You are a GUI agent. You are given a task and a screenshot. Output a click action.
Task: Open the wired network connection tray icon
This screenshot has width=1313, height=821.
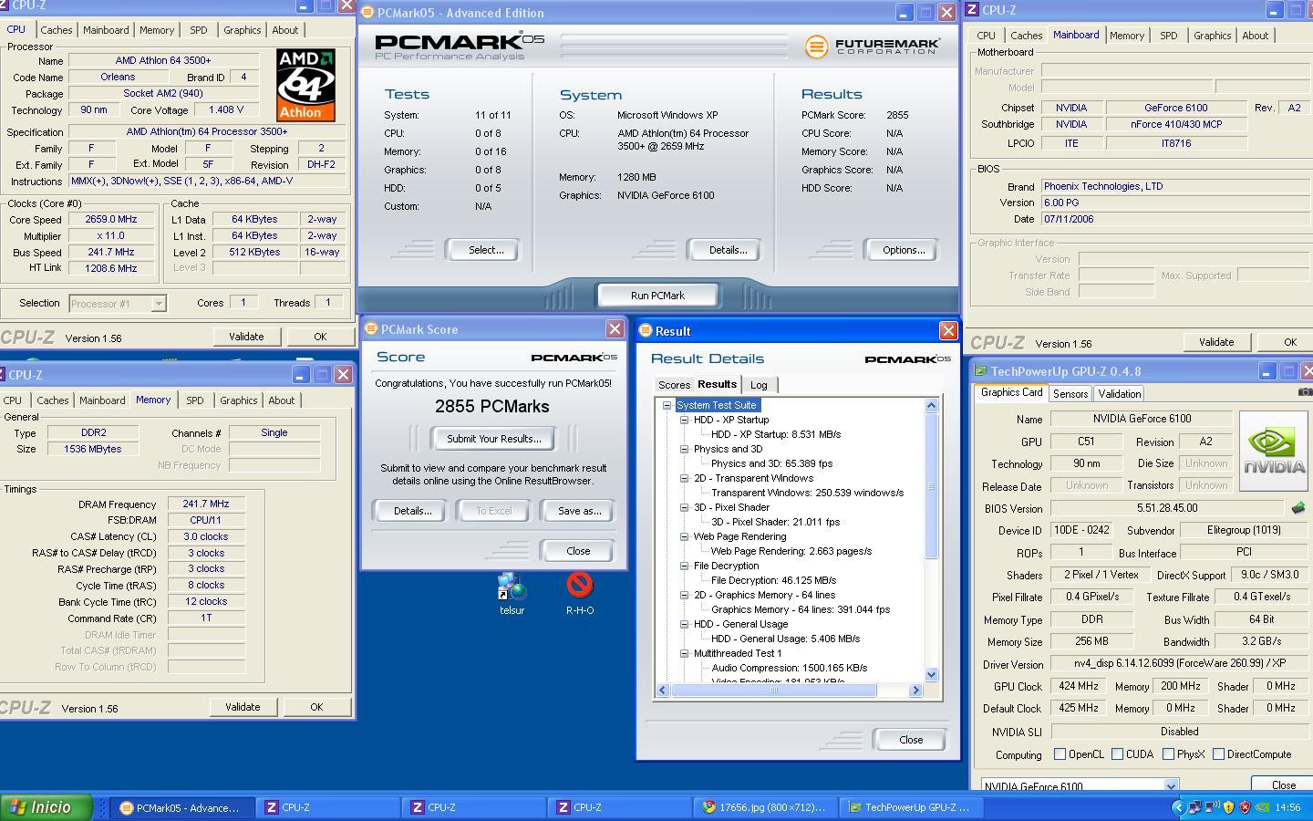point(1195,807)
